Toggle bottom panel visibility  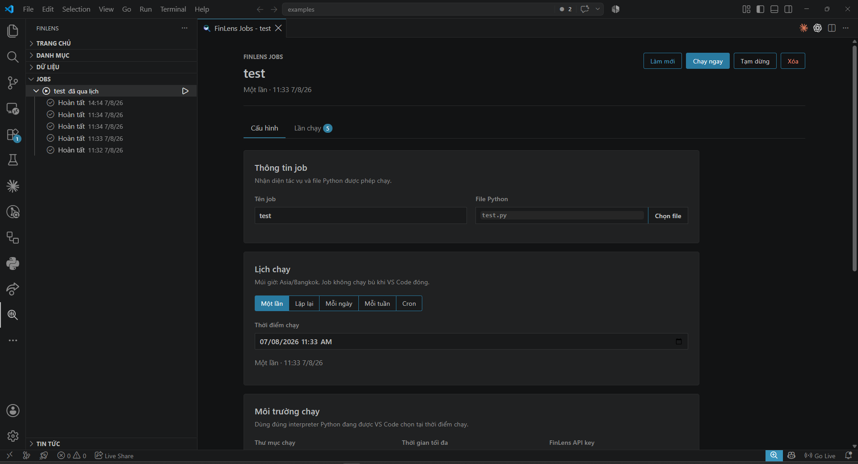pyautogui.click(x=774, y=9)
